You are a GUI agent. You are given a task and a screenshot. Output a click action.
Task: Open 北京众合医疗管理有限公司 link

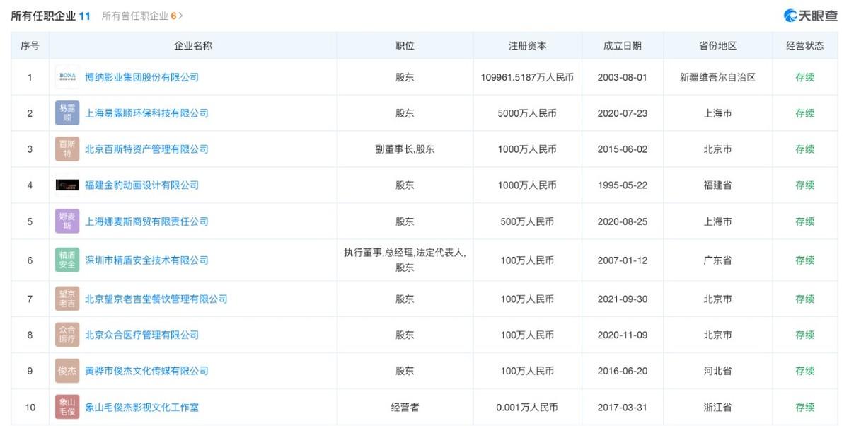pyautogui.click(x=141, y=335)
